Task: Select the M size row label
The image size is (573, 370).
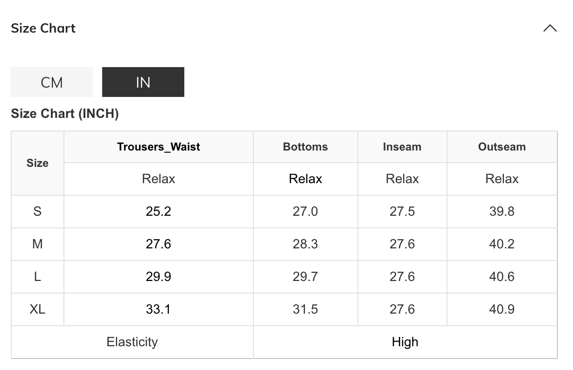Action: (x=37, y=244)
